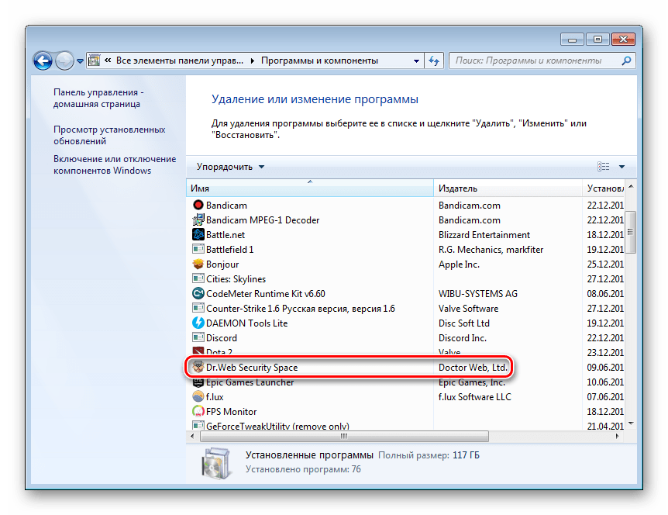Click publisher f.lux Software LLC cell

tap(475, 397)
